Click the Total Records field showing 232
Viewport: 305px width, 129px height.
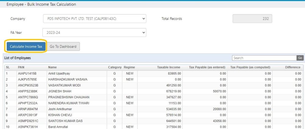[252, 19]
